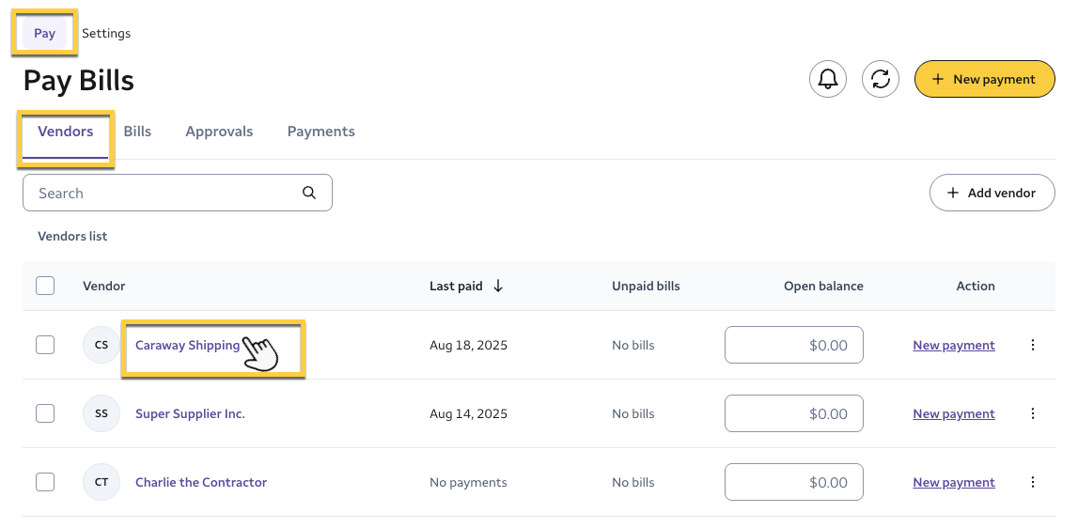
Task: Switch to the Bills tab
Action: pyautogui.click(x=137, y=132)
